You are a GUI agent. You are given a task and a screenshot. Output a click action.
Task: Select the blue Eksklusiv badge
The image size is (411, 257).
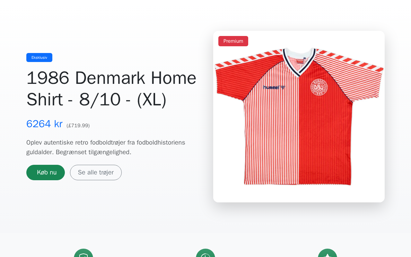point(39,58)
